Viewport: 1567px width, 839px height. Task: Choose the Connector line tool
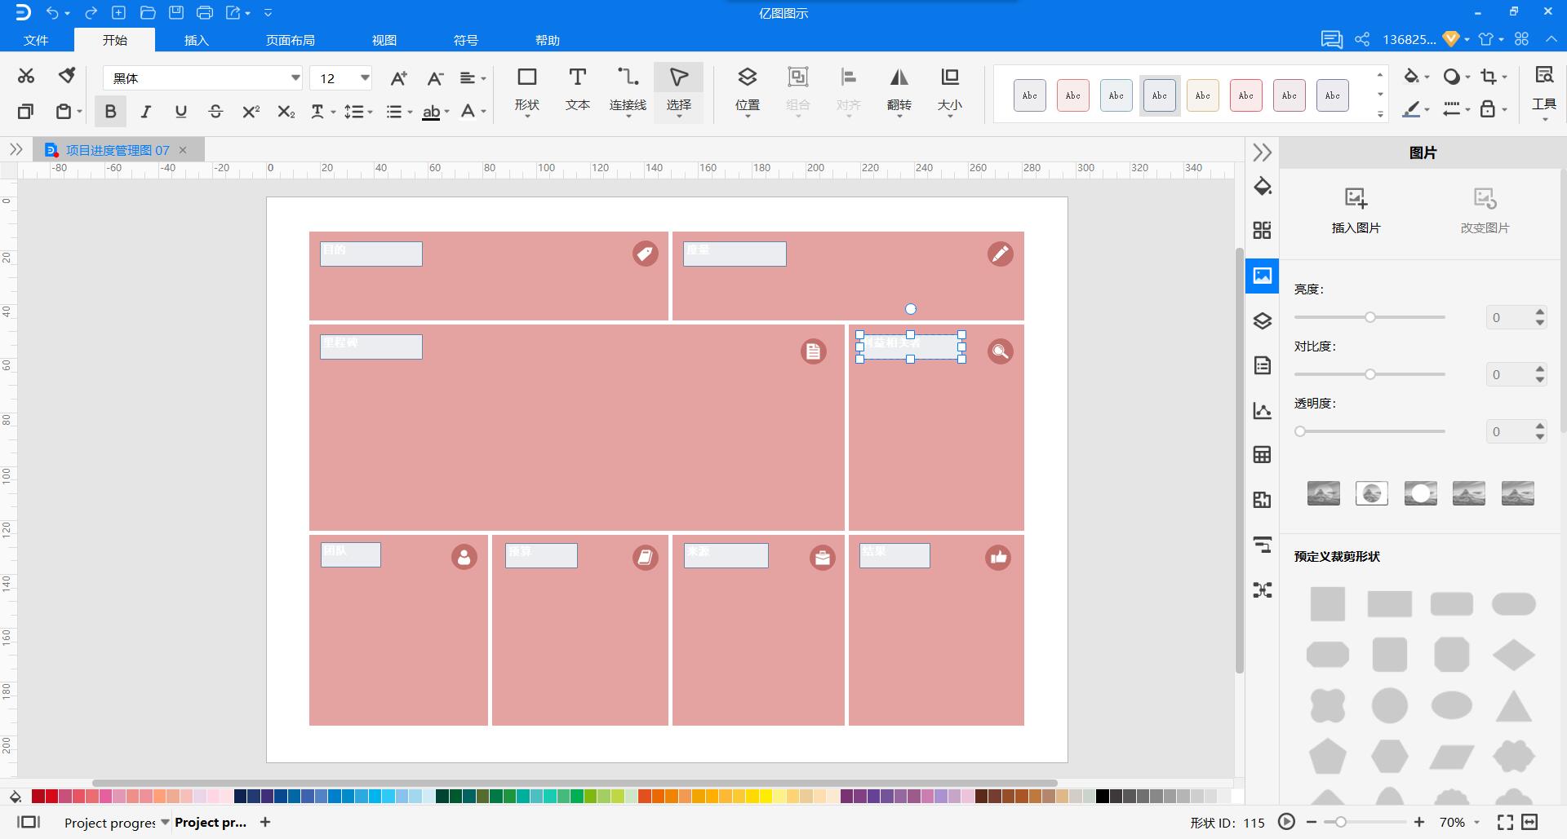[627, 89]
